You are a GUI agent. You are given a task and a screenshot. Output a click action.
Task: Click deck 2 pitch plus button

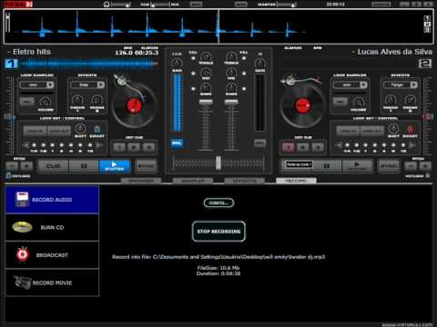(x=425, y=166)
